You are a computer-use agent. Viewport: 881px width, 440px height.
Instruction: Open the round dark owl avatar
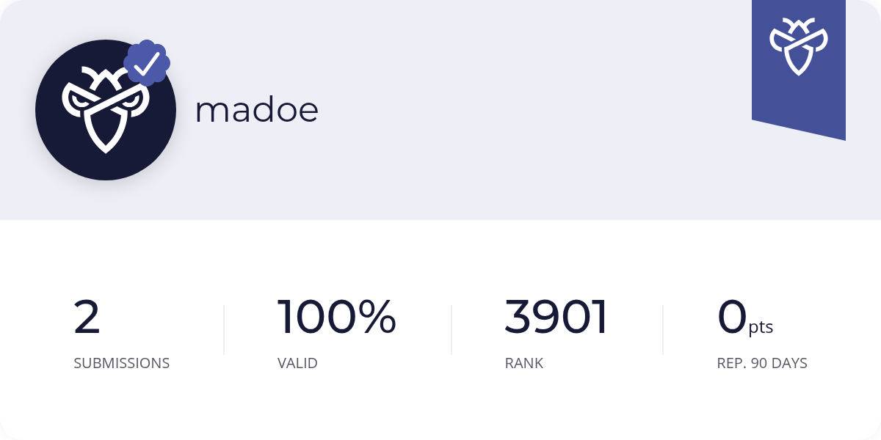pyautogui.click(x=106, y=110)
